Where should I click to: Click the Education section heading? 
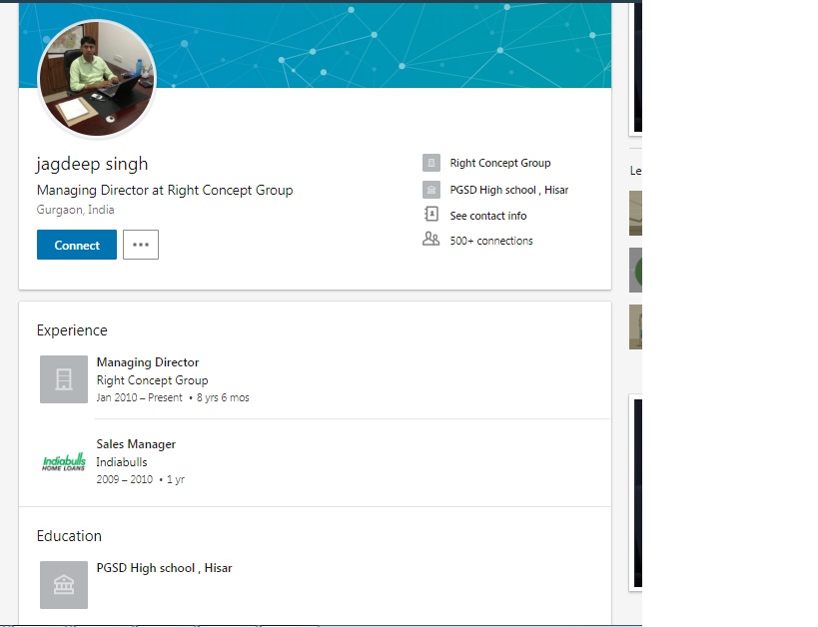coord(69,536)
